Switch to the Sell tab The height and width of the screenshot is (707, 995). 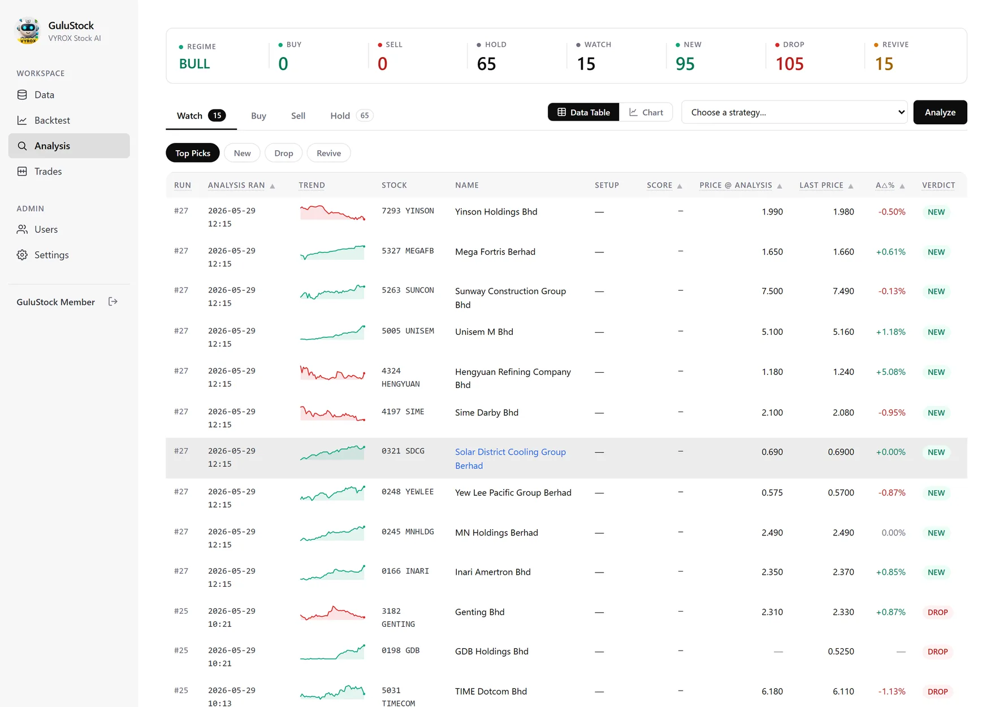[x=298, y=116]
